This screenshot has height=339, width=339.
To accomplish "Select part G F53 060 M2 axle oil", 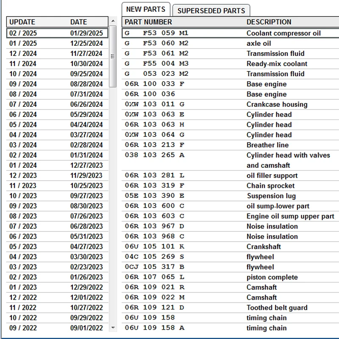I will [x=231, y=43].
